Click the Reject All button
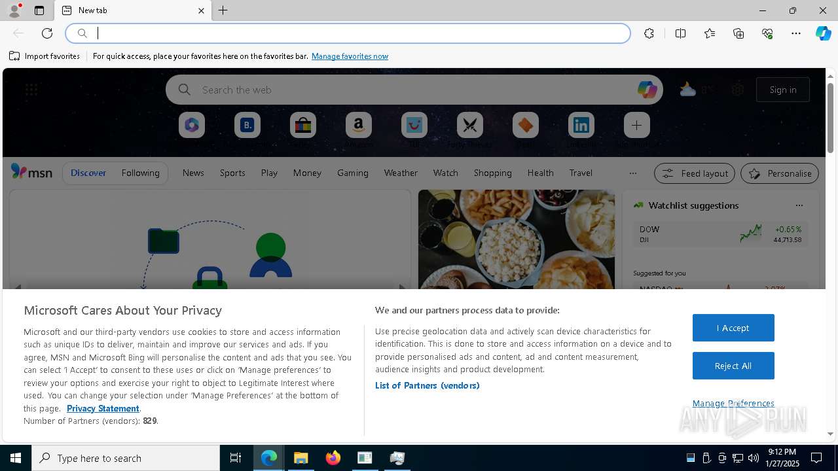838x471 pixels. (x=733, y=366)
